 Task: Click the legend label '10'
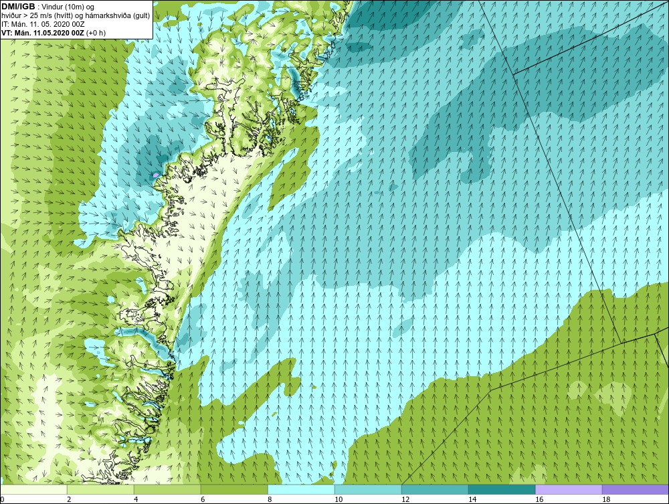pos(339,499)
